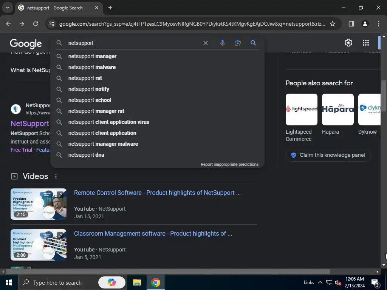The height and width of the screenshot is (290, 387).
Task: Choose suggestion netsupport notify
Action: pyautogui.click(x=158, y=89)
